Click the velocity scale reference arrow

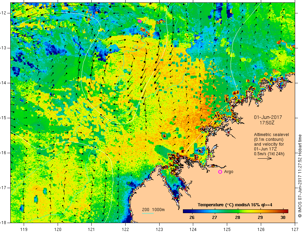pos(265,158)
